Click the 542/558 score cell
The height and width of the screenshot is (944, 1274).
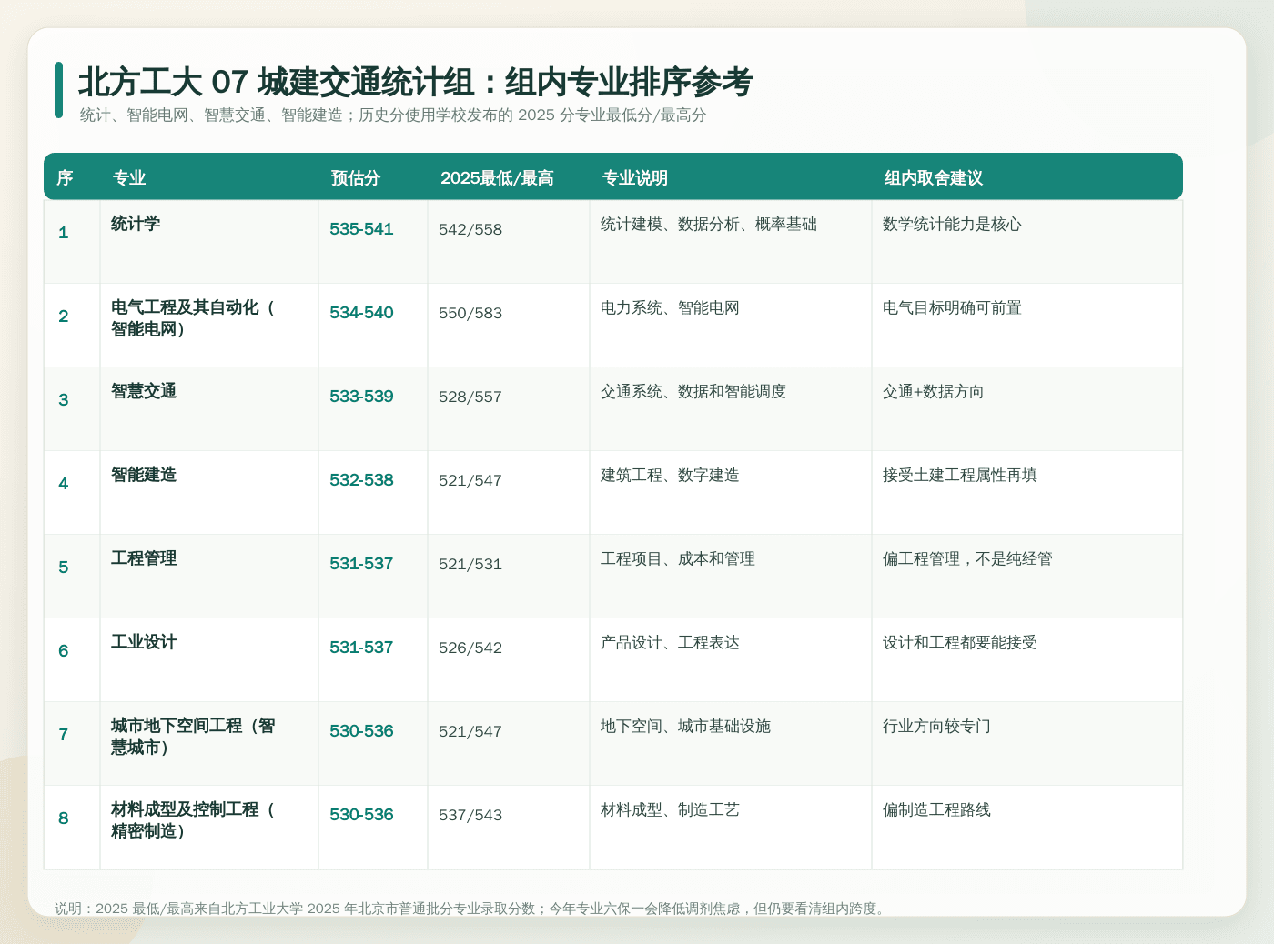pyautogui.click(x=470, y=229)
